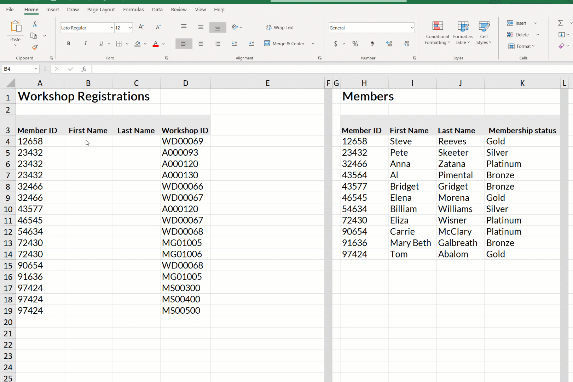Expand the Merge & Center options

[313, 44]
